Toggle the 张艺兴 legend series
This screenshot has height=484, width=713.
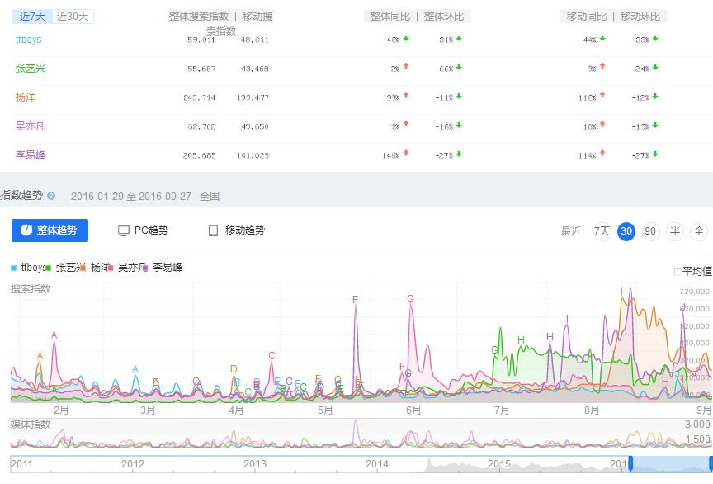[x=65, y=268]
